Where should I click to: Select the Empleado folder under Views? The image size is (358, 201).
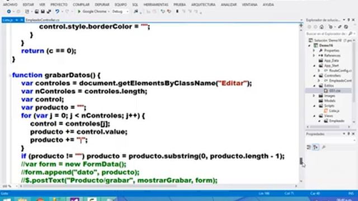click(337, 121)
